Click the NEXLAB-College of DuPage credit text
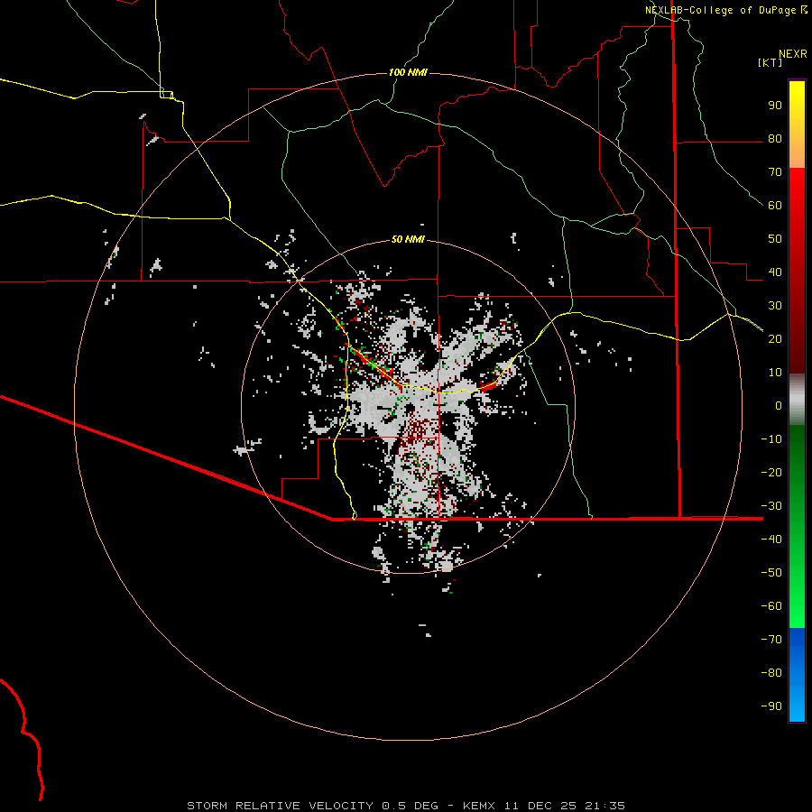Viewport: 812px width, 812px height. [x=722, y=10]
